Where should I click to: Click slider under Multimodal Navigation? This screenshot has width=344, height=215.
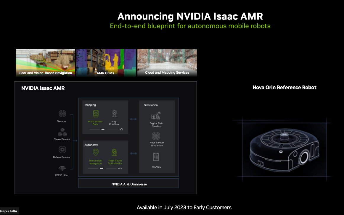[x=95, y=168]
